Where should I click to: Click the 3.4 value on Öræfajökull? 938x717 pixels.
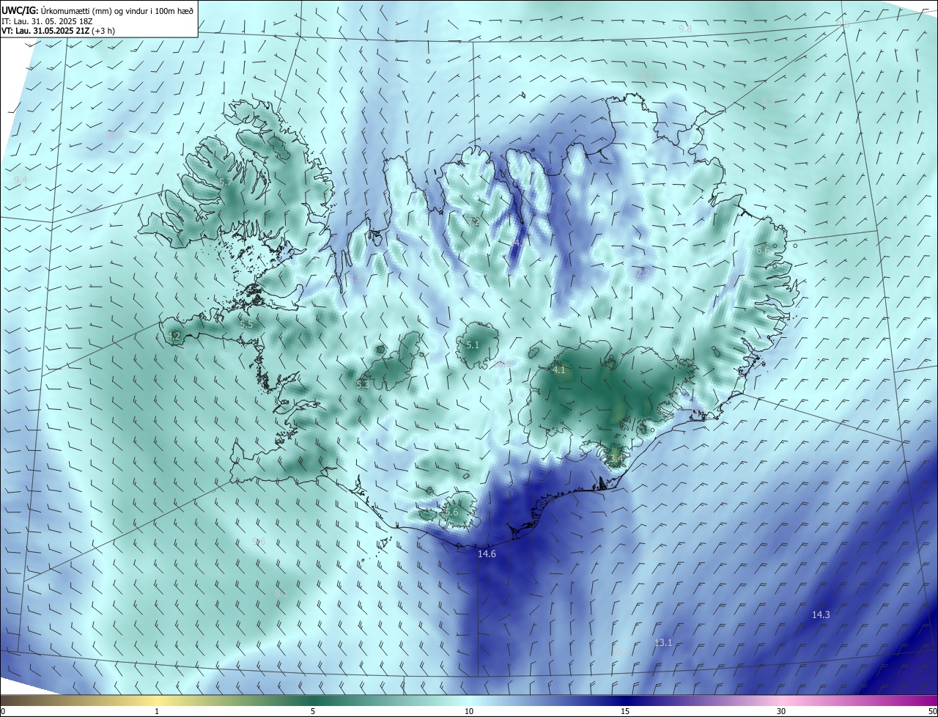tap(616, 458)
